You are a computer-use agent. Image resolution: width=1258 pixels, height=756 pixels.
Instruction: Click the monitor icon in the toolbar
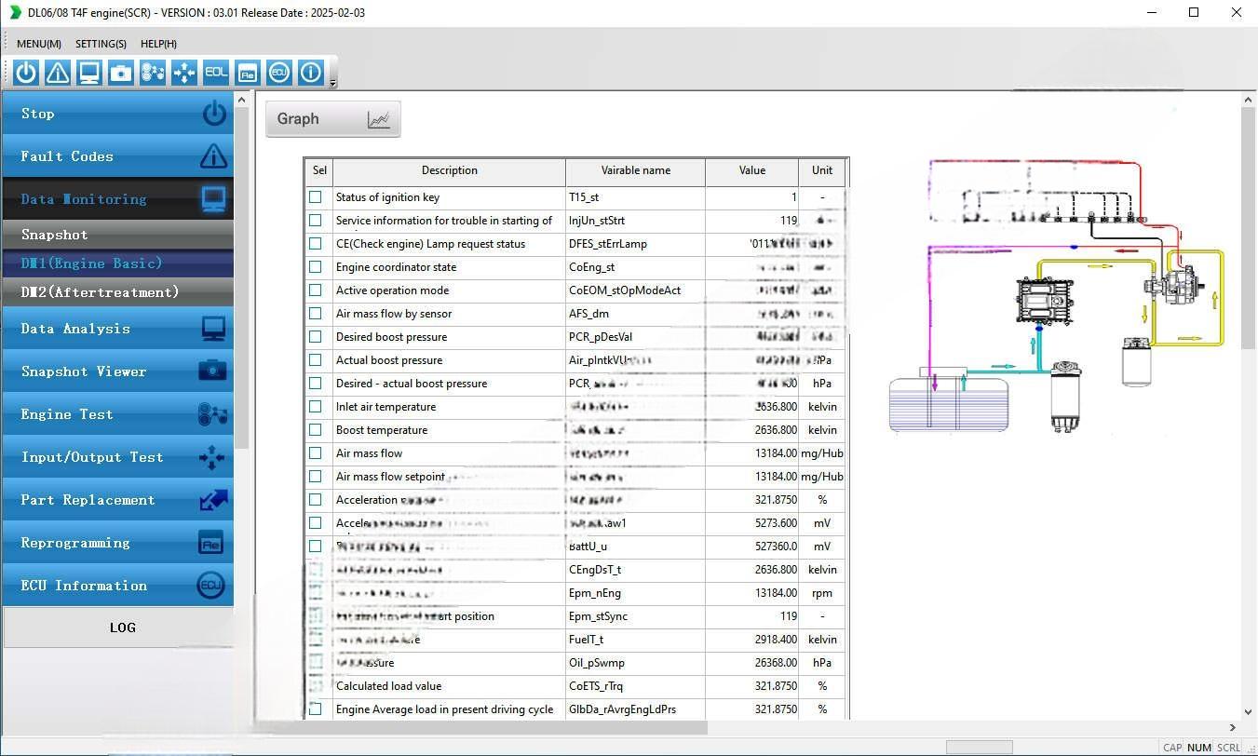click(x=89, y=73)
